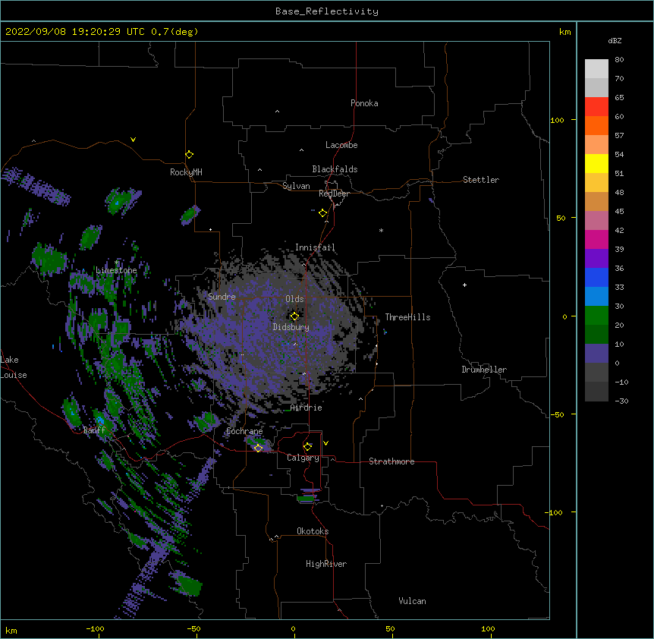Select the royal blue swatch in dBZ legend
654x639 pixels.
click(596, 277)
